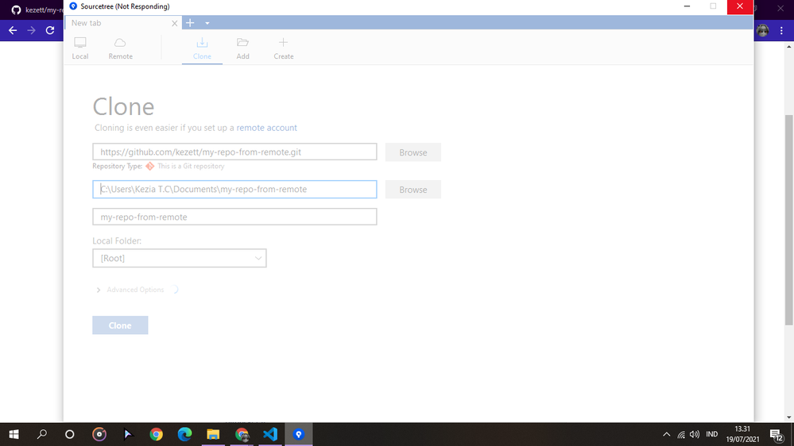
Task: Select the Create repository icon
Action: tap(284, 48)
